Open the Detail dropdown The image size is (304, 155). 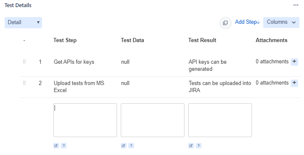click(x=23, y=22)
